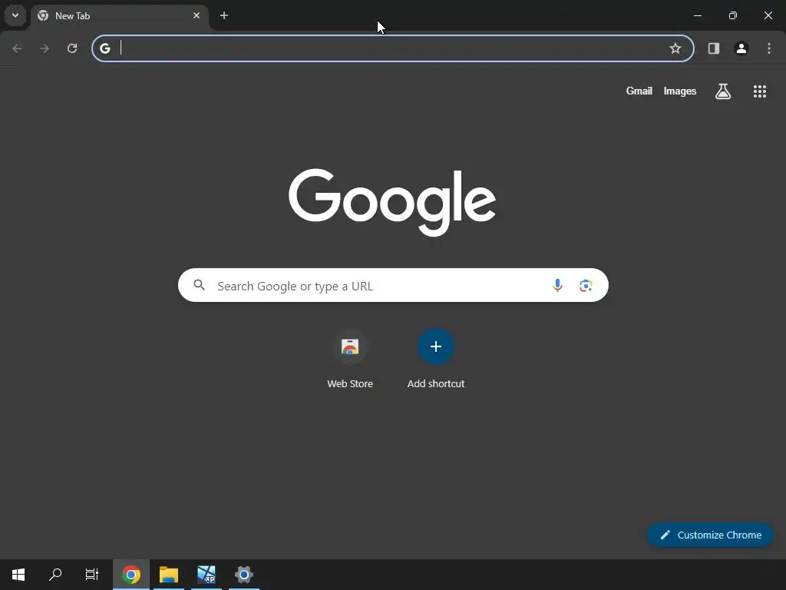Open the Windows Start menu

(18, 575)
